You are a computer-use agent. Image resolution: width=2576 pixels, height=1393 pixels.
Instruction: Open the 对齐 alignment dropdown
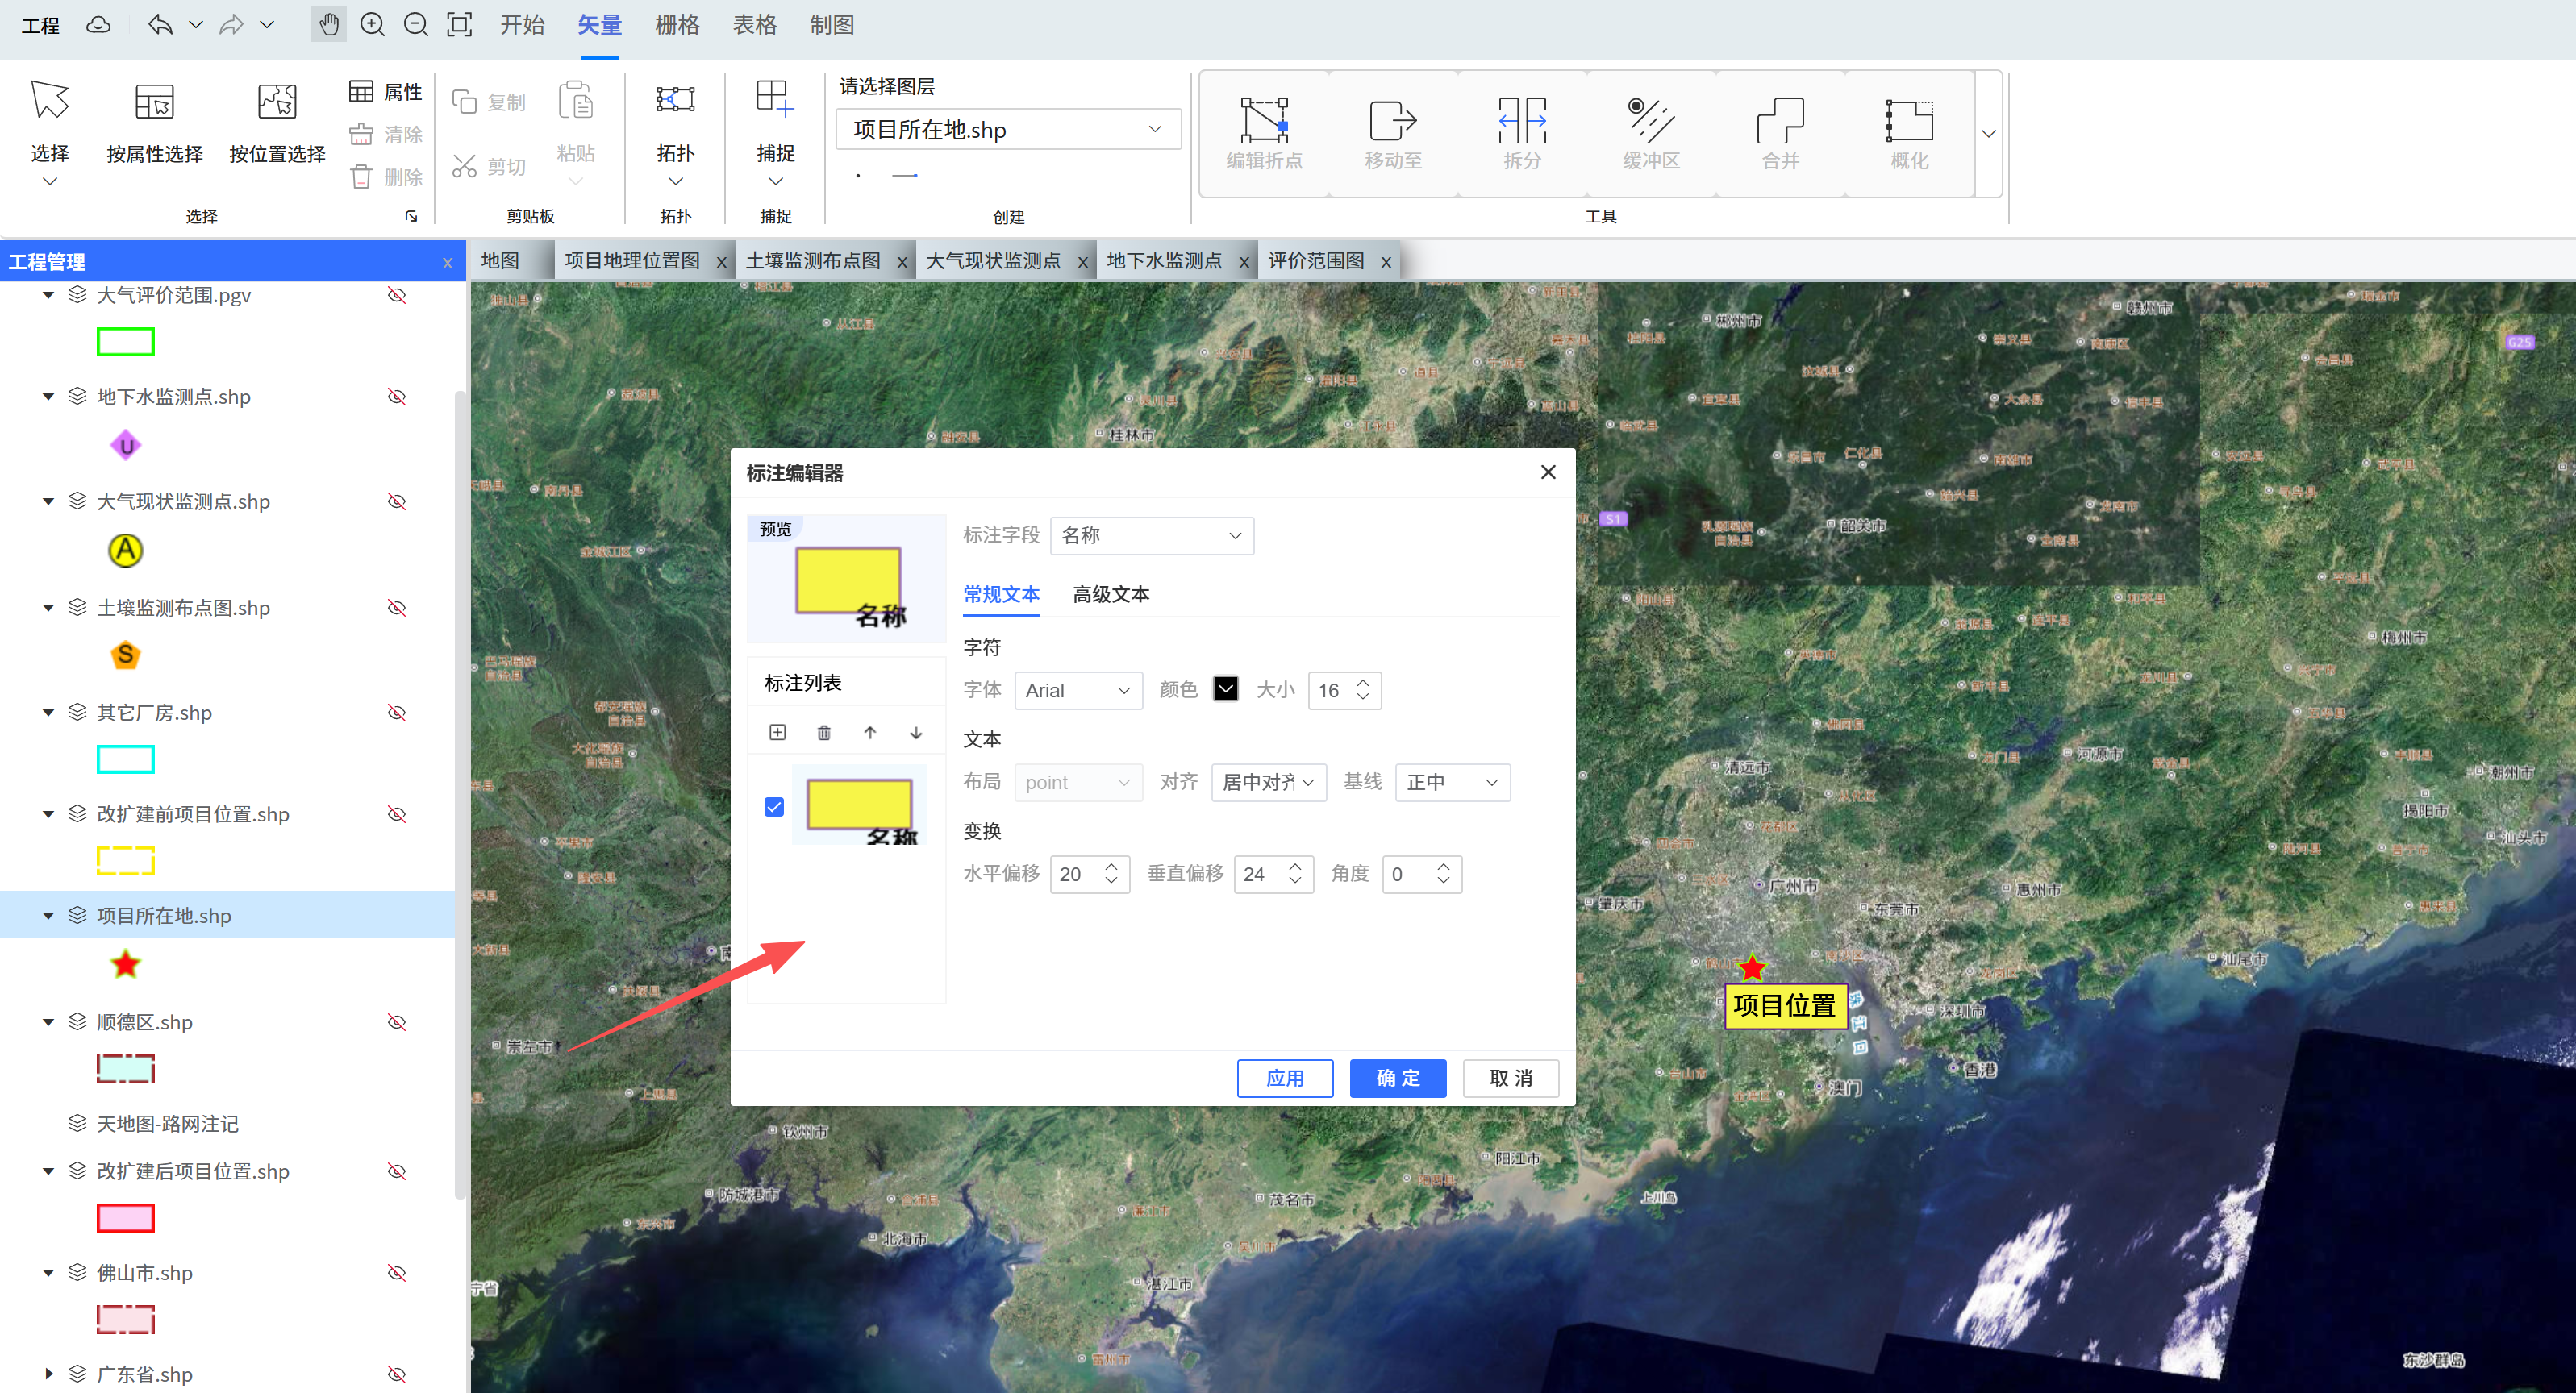1268,783
